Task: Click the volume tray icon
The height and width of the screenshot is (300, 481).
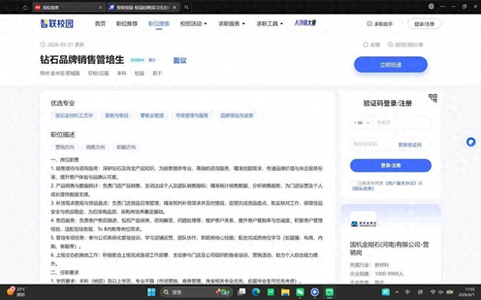Action: [x=441, y=292]
